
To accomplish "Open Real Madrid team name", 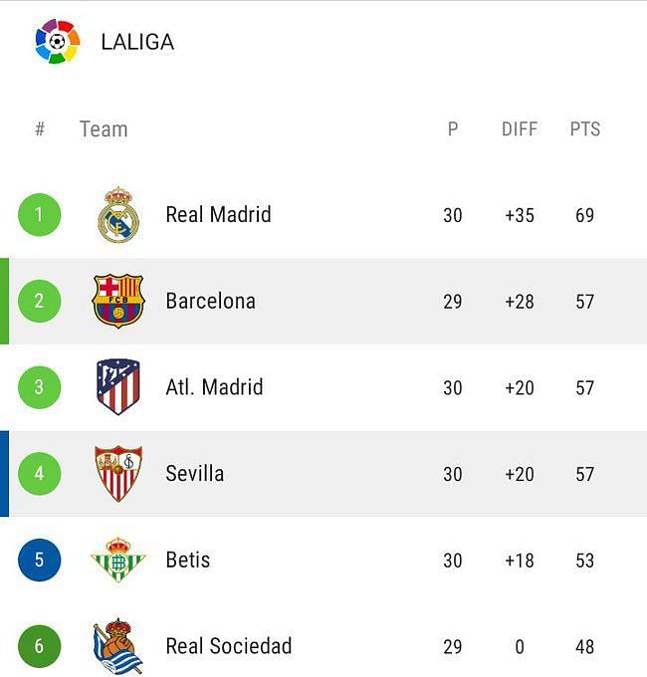I will (x=218, y=215).
